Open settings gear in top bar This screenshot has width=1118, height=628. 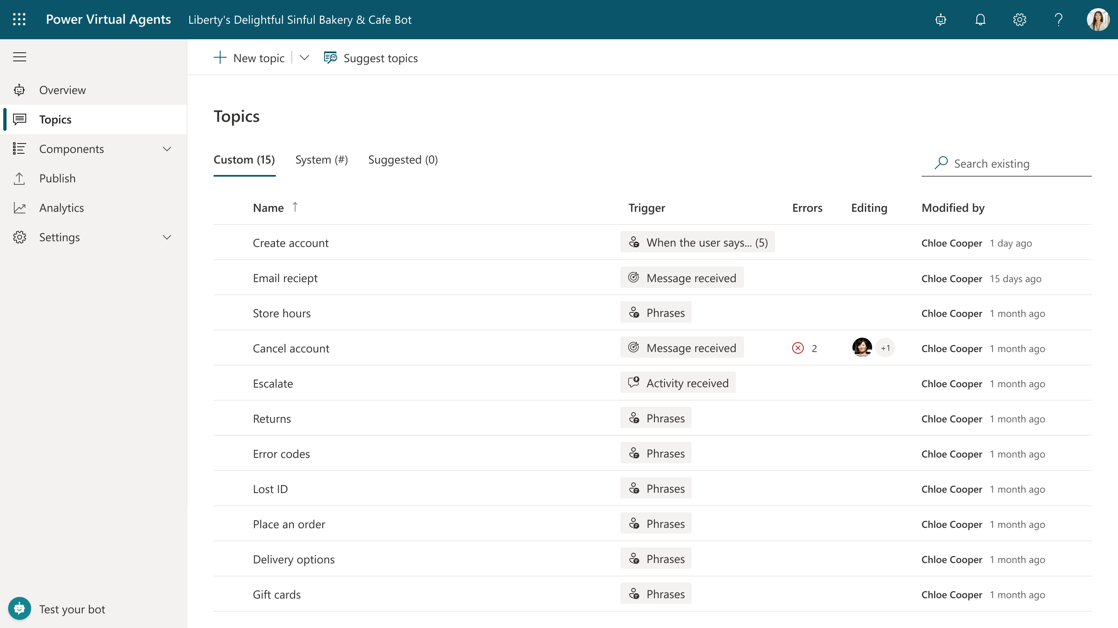[1019, 20]
